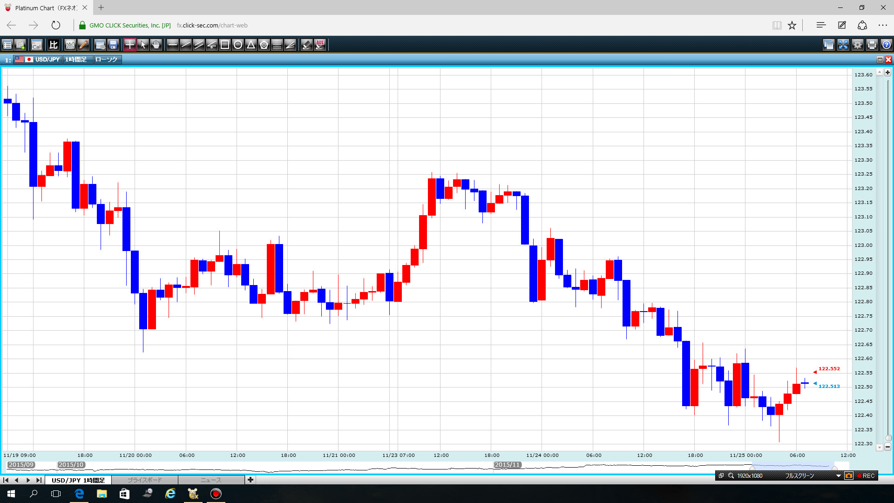Select the crosshair cursor tool
Viewport: 894px width, 503px height.
click(x=129, y=45)
